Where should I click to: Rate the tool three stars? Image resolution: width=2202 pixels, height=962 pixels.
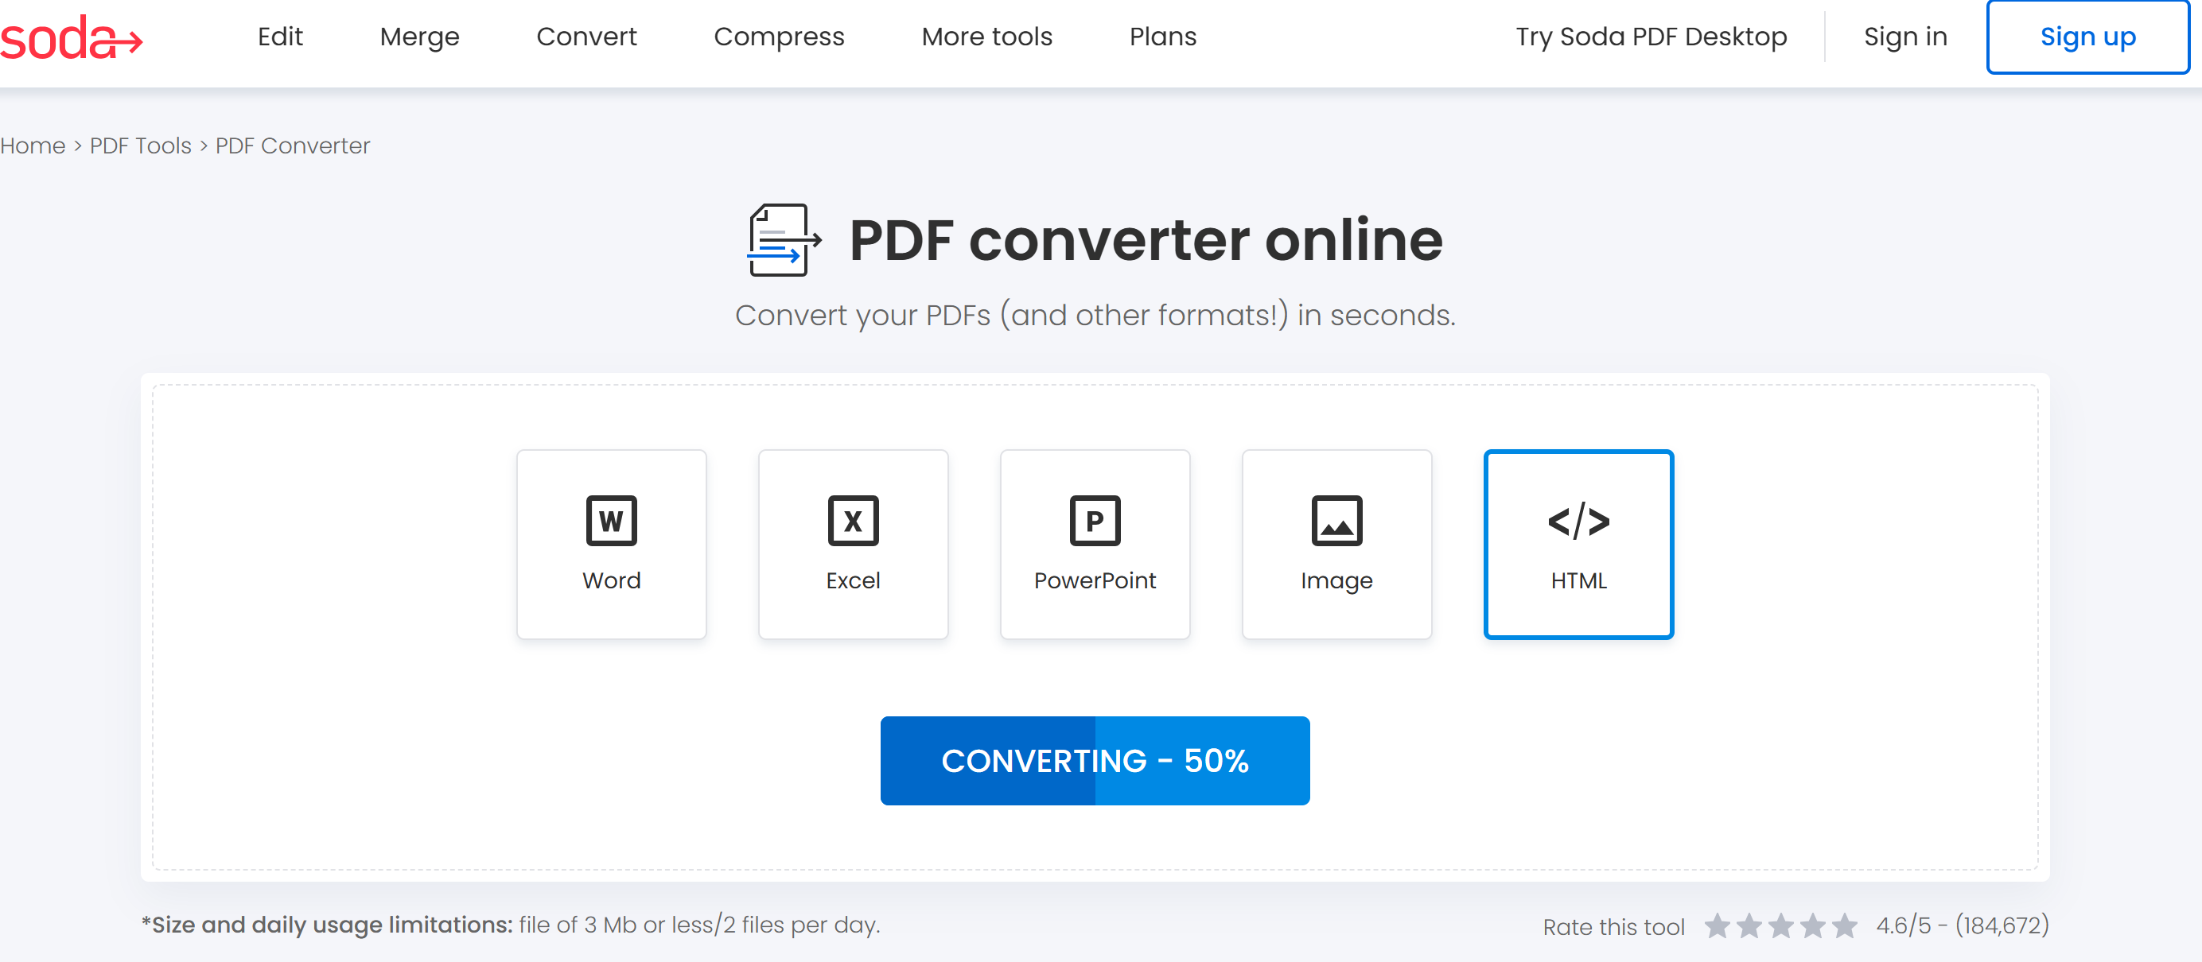1780,925
